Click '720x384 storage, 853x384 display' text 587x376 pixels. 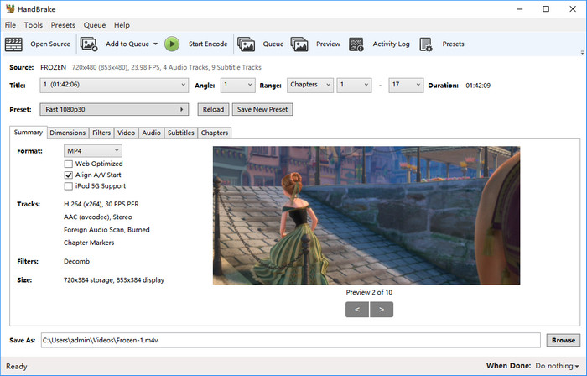pyautogui.click(x=114, y=280)
